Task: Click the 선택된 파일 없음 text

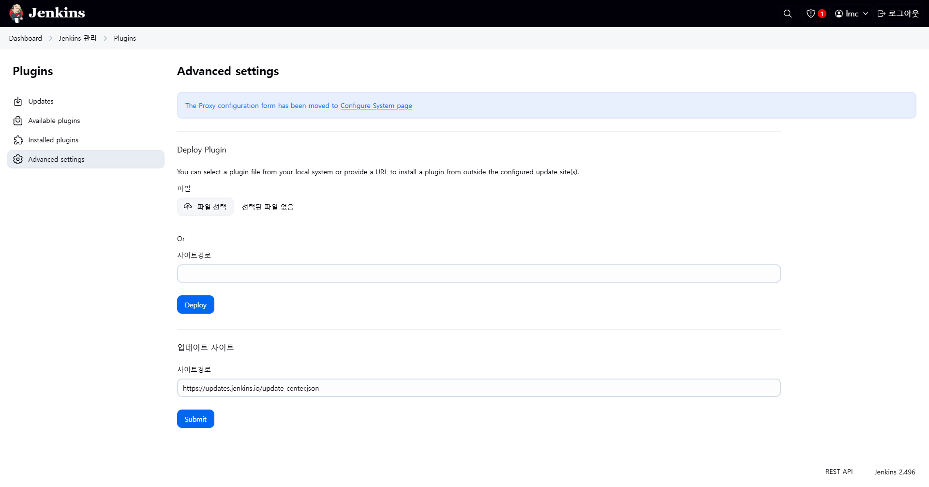Action: 268,207
